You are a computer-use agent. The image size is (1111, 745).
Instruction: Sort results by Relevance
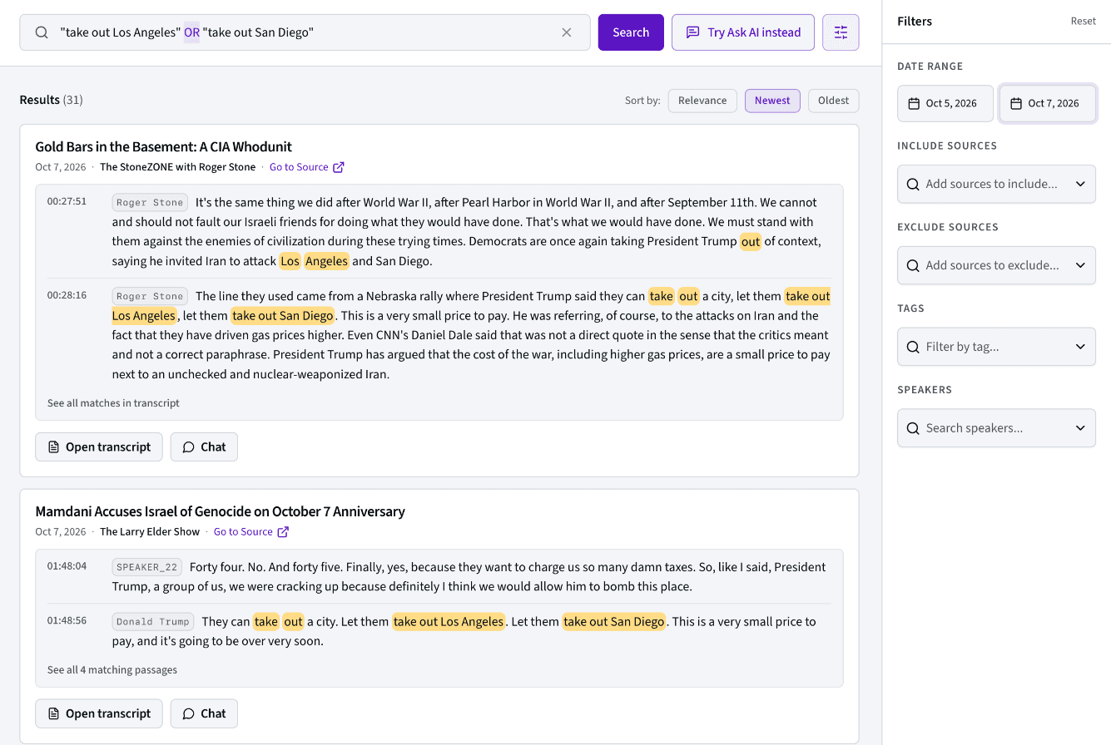702,101
